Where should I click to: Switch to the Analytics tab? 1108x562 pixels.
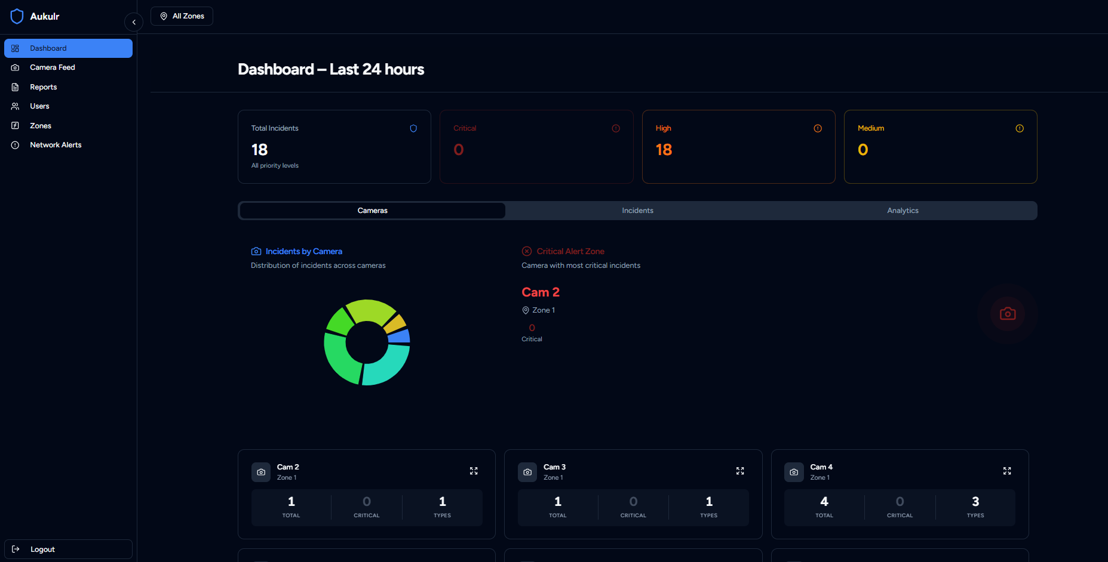[903, 211]
